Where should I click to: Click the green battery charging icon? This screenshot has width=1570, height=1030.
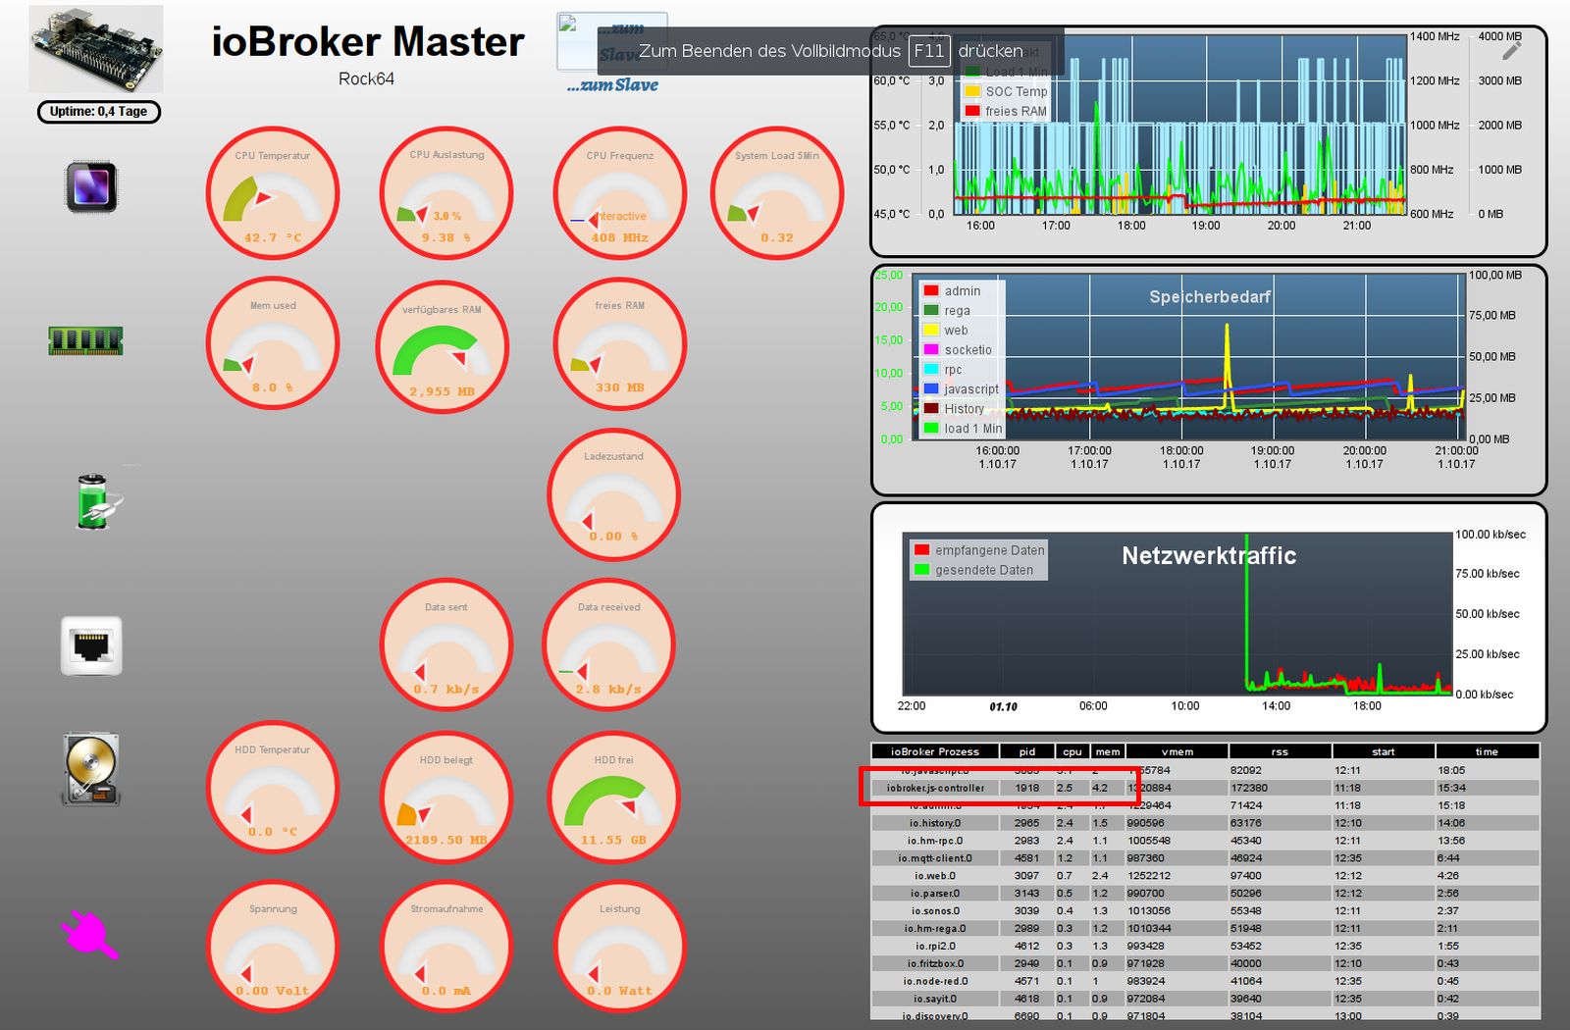click(97, 501)
